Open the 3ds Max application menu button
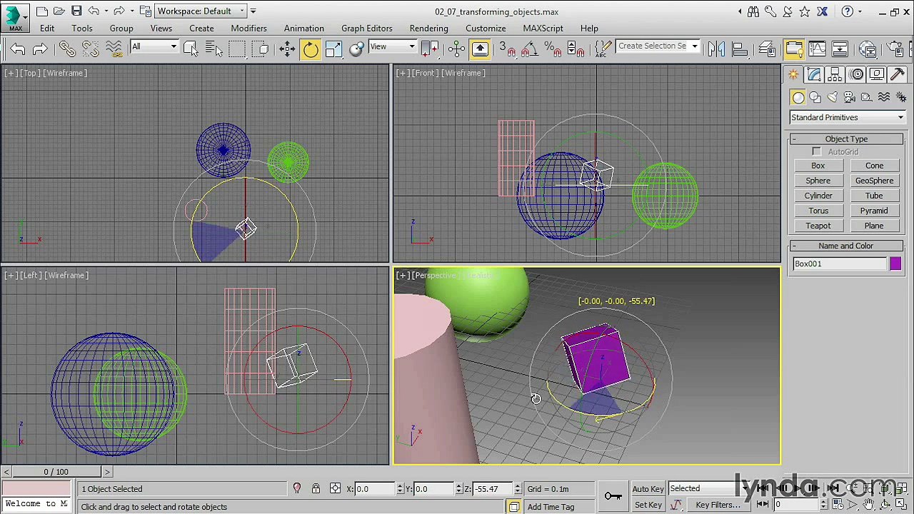914x514 pixels. [x=15, y=17]
